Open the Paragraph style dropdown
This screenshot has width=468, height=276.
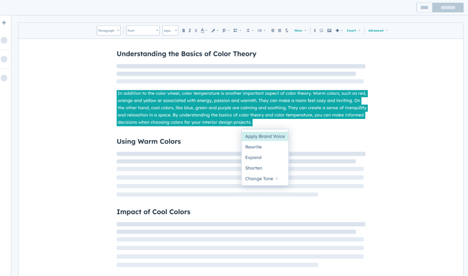pos(108,31)
